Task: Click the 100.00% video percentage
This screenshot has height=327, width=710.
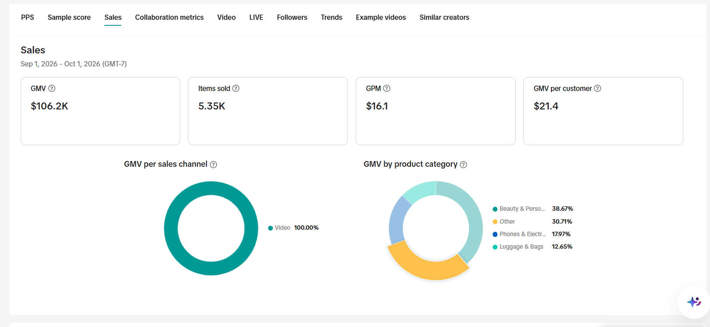Action: tap(306, 228)
